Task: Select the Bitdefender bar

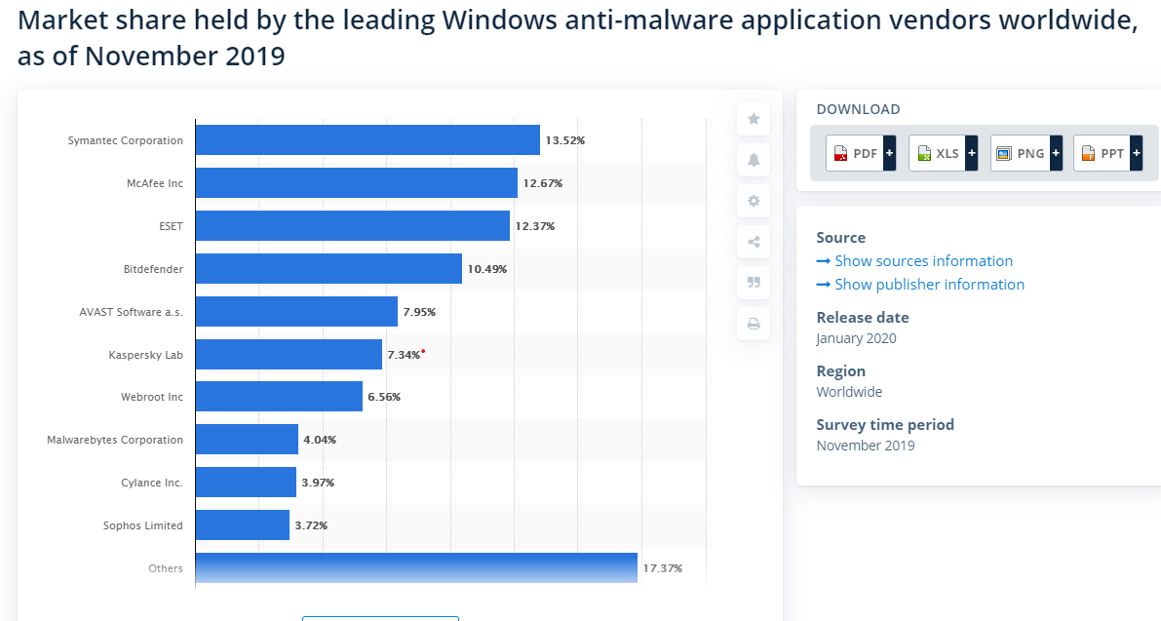Action: click(x=329, y=269)
